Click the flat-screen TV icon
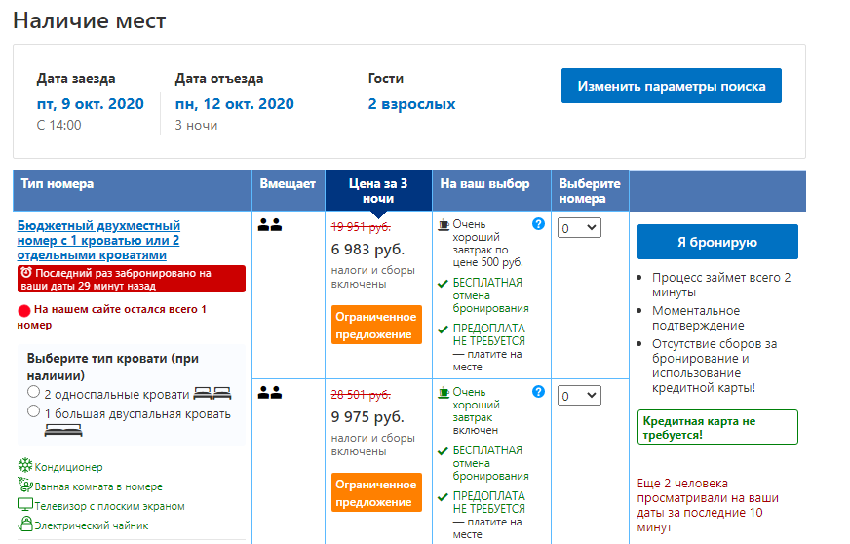850x544 pixels. point(25,505)
